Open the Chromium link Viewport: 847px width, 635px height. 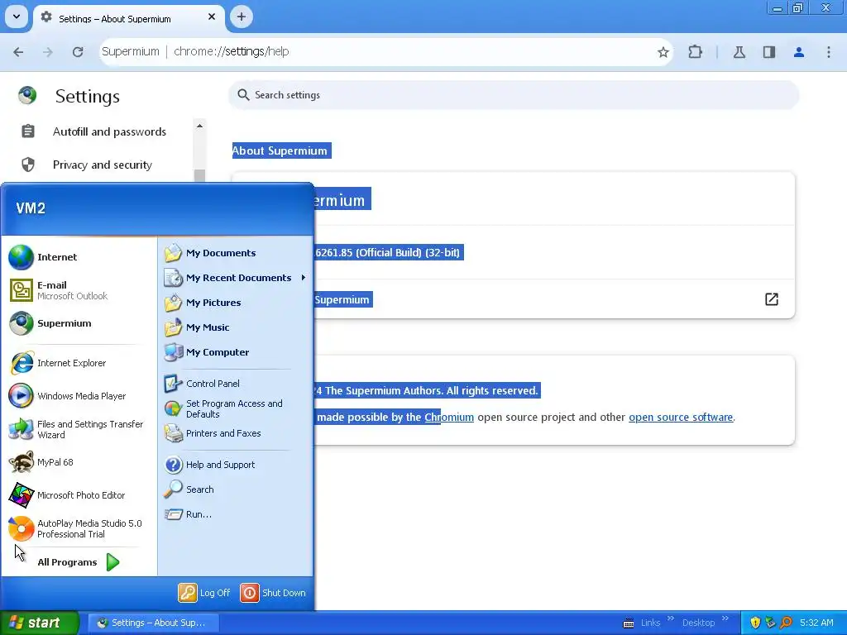coord(449,418)
